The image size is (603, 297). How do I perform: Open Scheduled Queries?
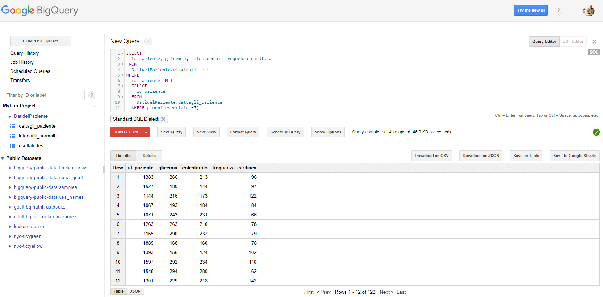click(30, 71)
